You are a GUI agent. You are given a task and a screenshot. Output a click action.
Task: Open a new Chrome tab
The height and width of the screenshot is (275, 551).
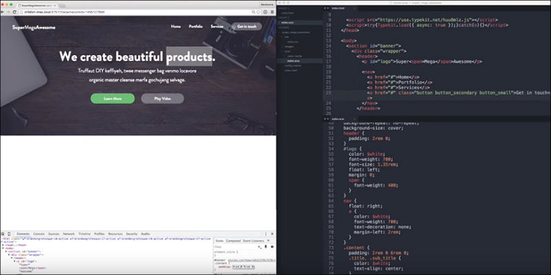tap(62, 6)
